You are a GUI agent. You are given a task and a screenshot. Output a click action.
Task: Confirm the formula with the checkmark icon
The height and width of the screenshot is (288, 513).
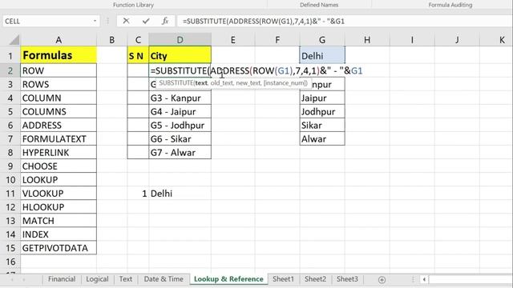click(146, 22)
